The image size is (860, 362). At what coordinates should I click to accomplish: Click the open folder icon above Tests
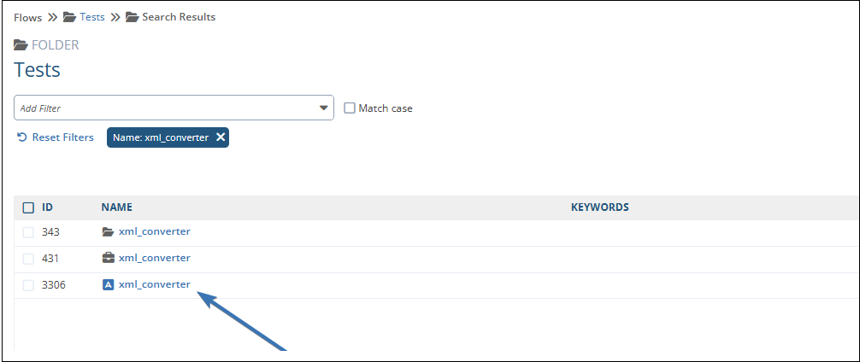click(x=21, y=45)
